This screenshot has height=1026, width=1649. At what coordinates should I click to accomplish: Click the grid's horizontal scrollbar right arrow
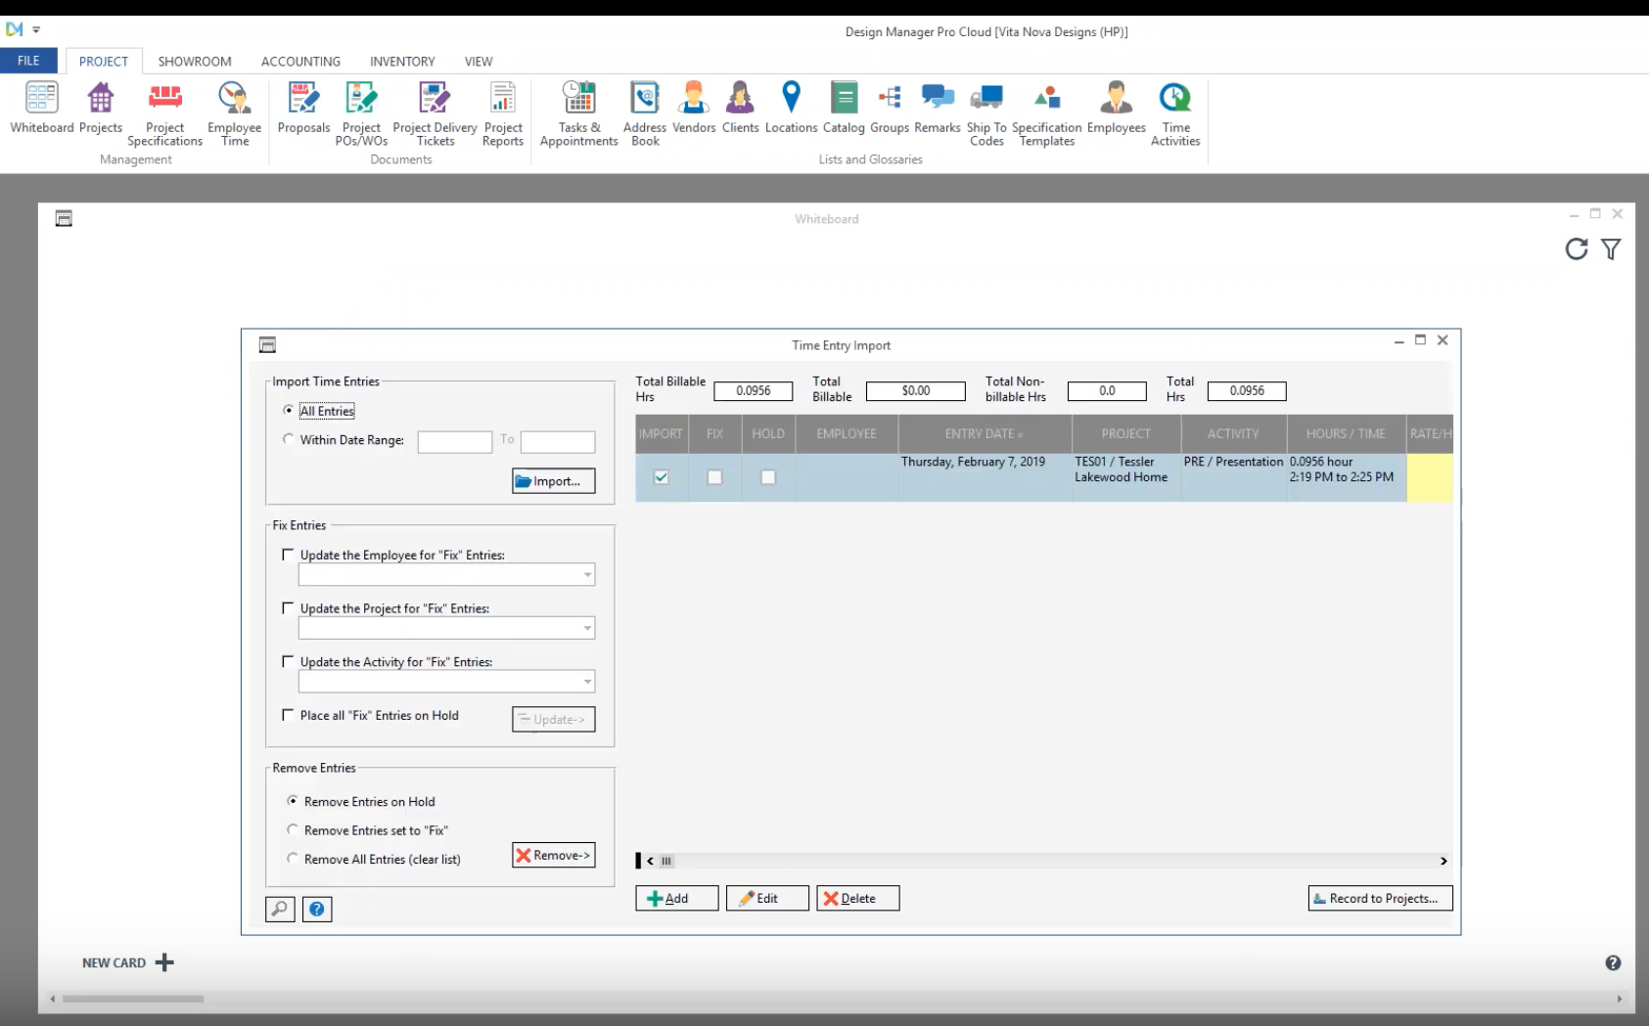click(1443, 861)
